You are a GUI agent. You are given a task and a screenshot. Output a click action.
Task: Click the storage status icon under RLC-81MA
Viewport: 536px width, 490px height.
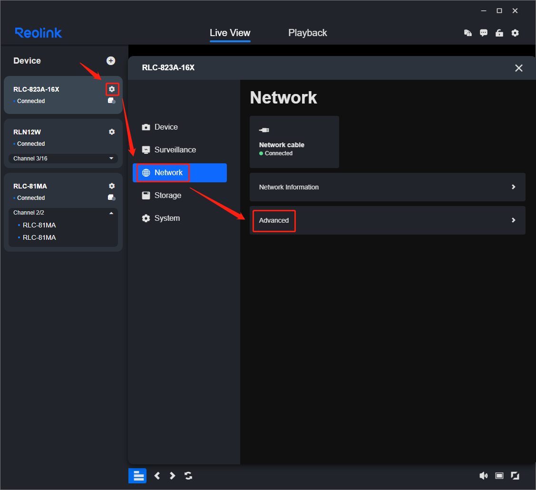point(111,198)
